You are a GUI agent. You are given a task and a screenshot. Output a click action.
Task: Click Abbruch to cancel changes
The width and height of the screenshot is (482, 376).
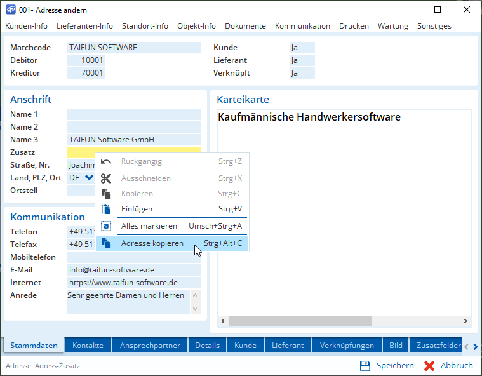point(457,366)
